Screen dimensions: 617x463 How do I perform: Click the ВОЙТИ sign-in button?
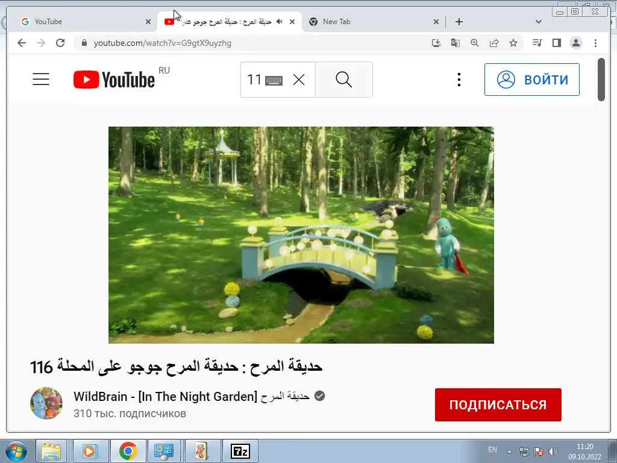(x=531, y=80)
